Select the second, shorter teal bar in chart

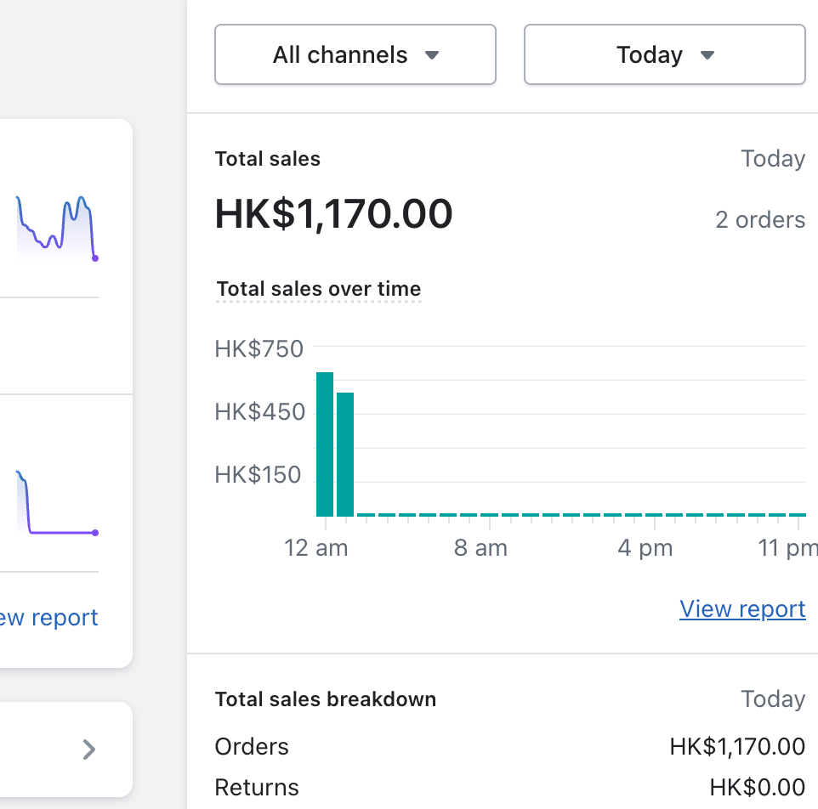point(345,454)
